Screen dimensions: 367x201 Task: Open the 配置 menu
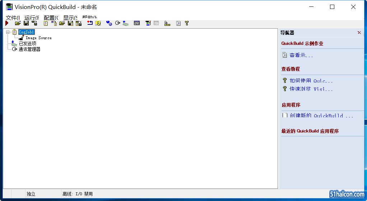[x=51, y=18]
